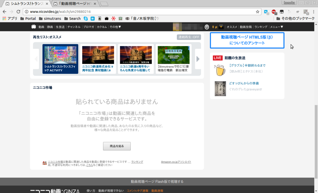Click the ランキング link in market footer

tap(137, 162)
